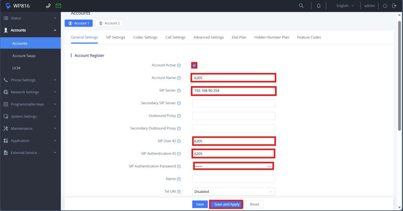Click the search magnifier icon in header
Image resolution: width=403 pixels, height=211 pixels.
click(301, 6)
